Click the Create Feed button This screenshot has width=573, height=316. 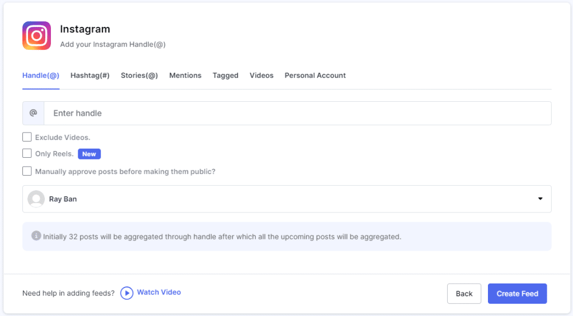point(517,294)
